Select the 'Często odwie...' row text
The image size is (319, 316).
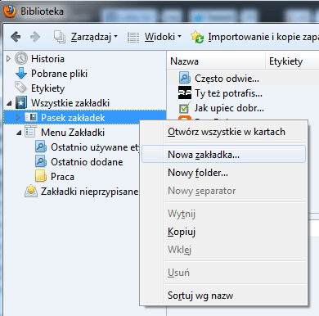pyautogui.click(x=227, y=79)
